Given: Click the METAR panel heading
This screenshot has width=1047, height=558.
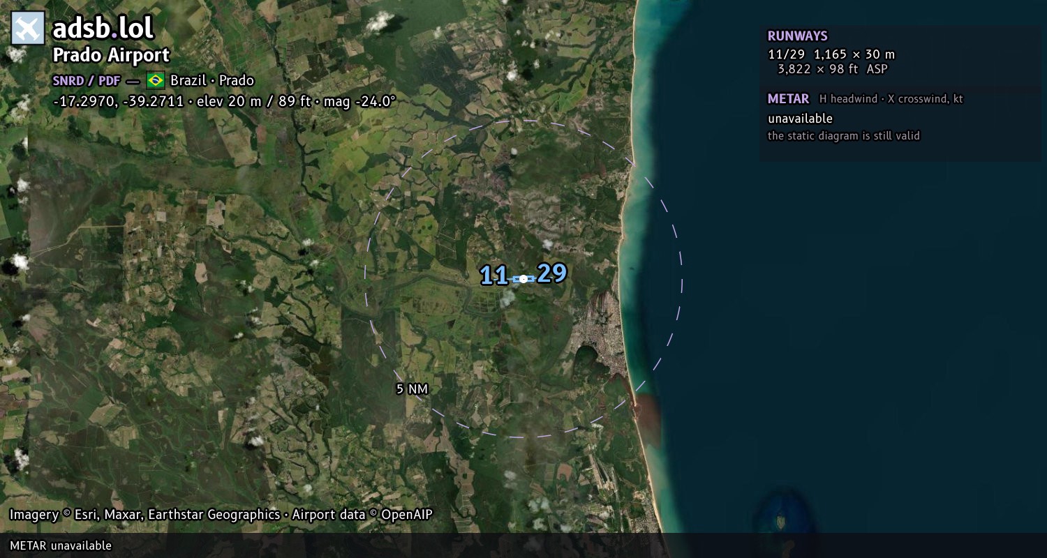Looking at the screenshot, I should 788,99.
